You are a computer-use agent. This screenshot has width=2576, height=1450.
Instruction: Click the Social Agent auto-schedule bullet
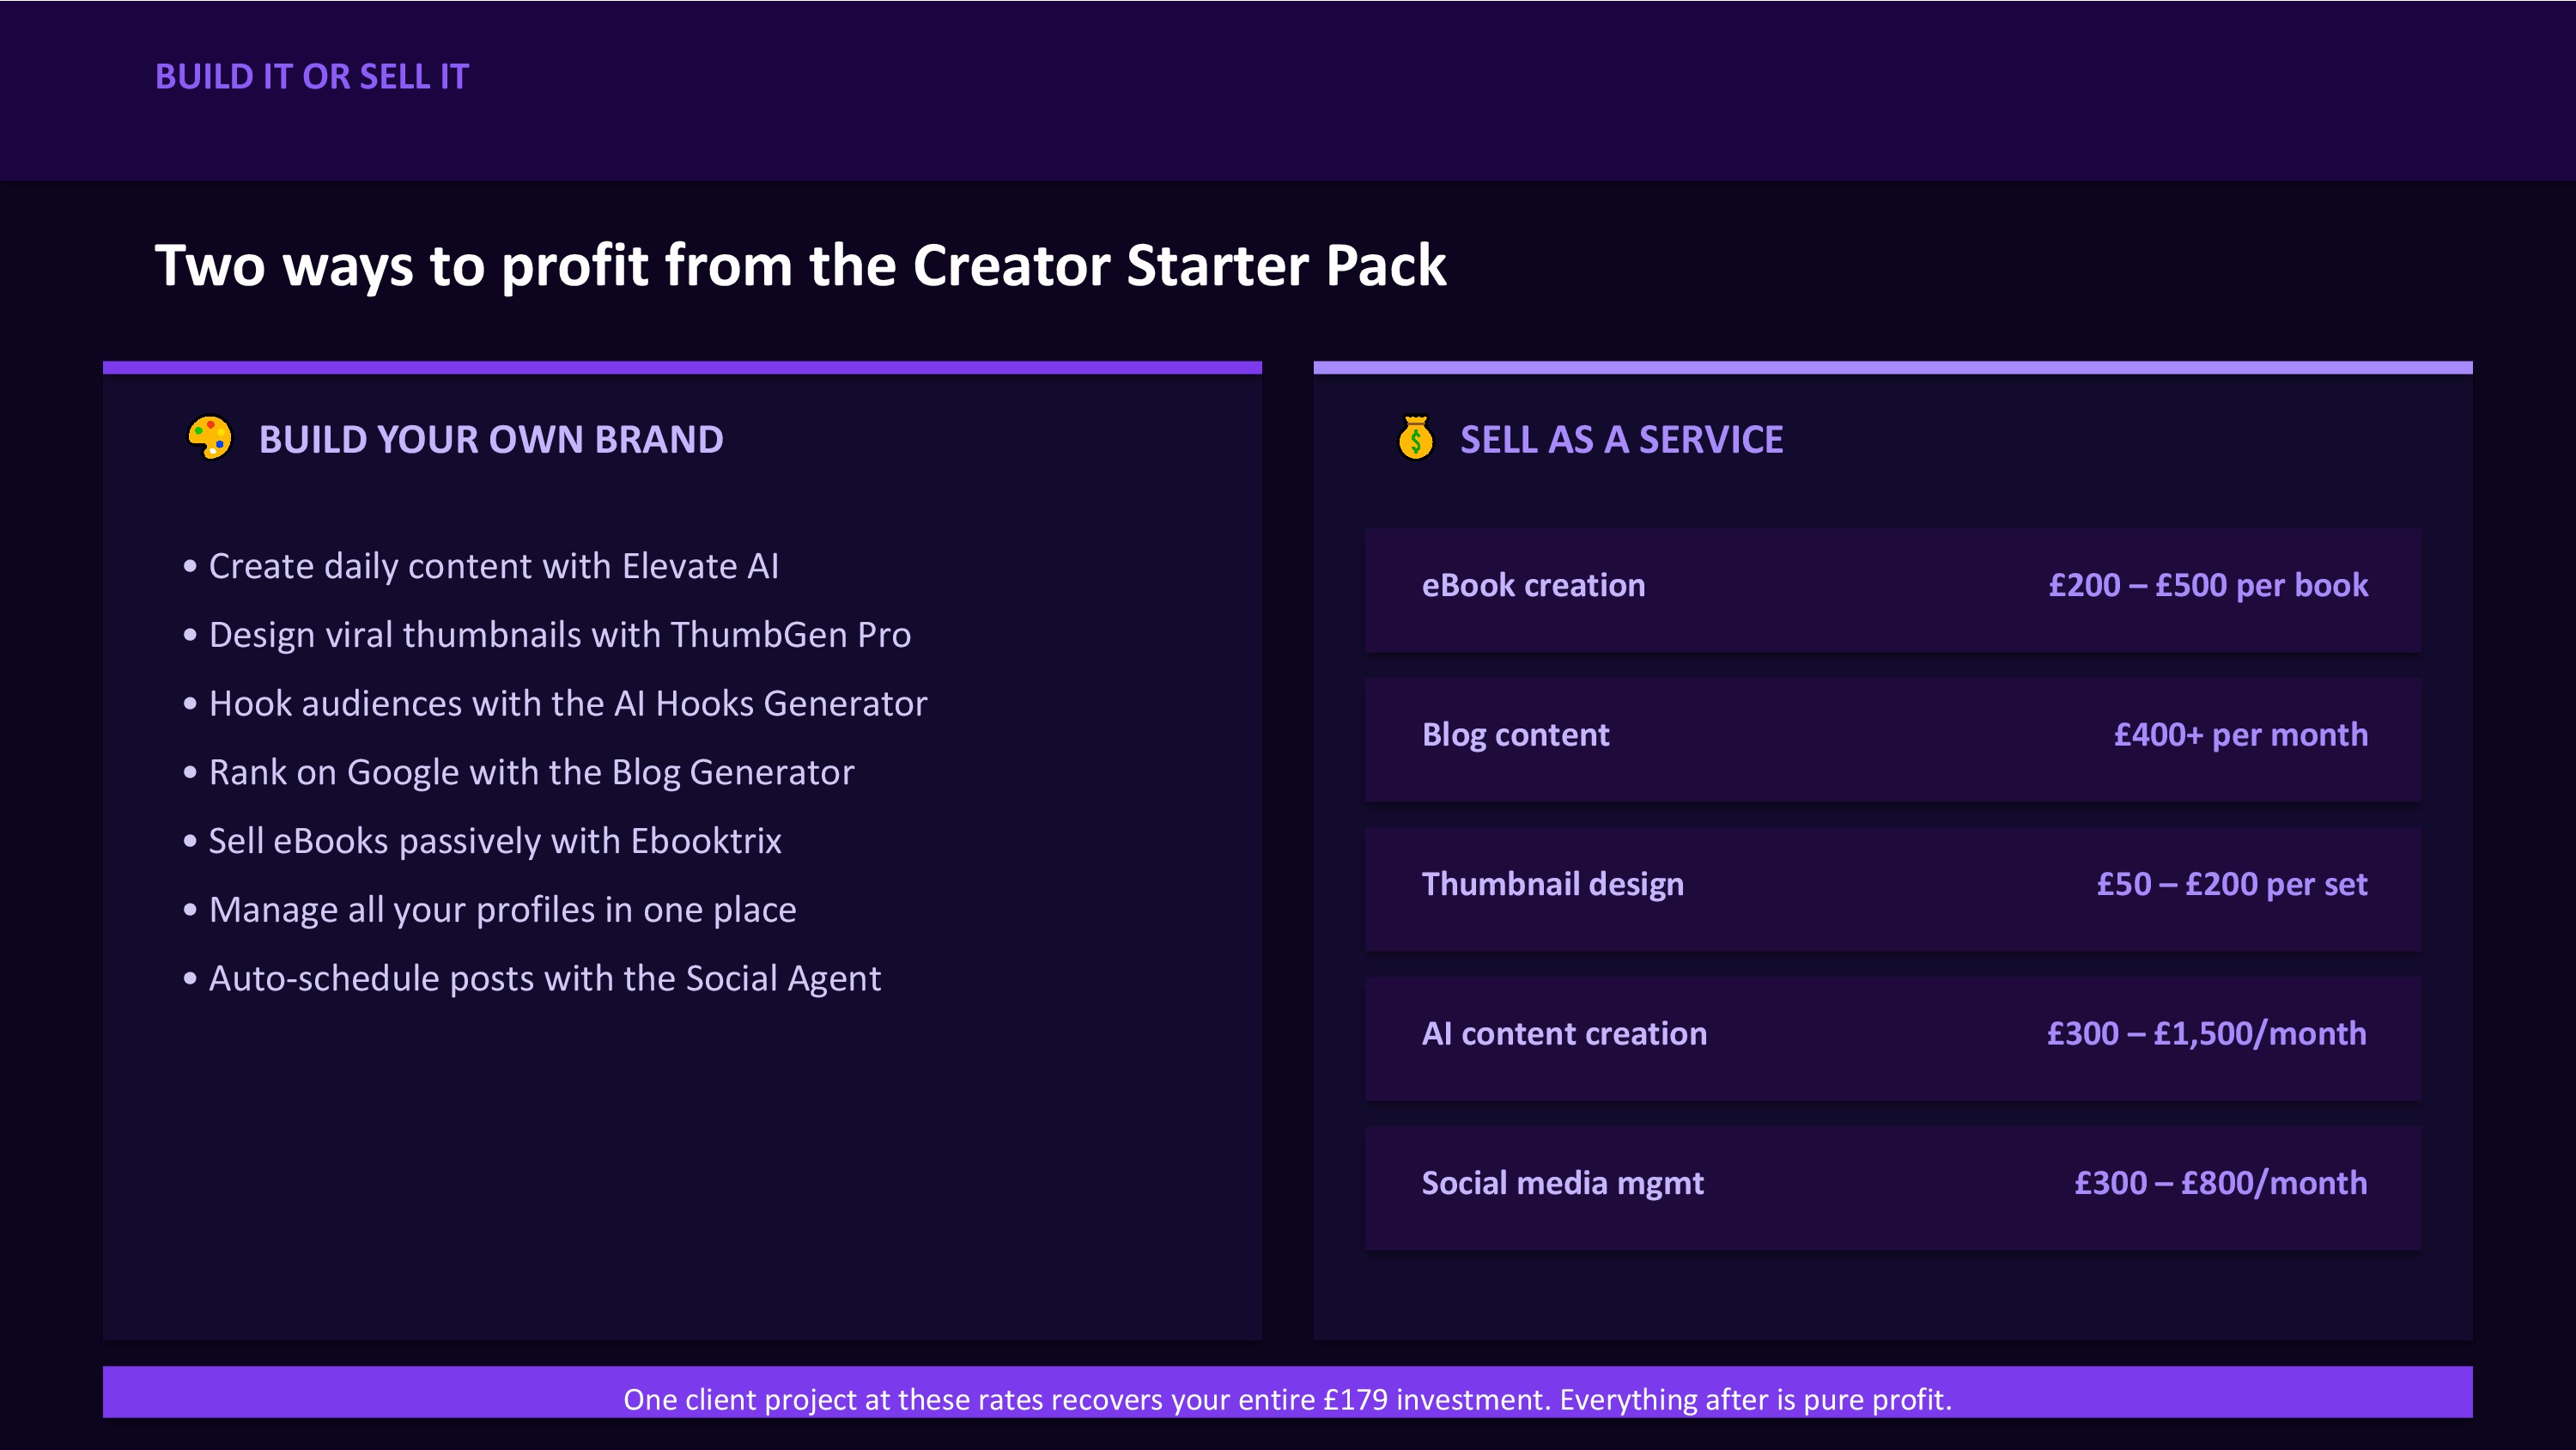click(533, 978)
